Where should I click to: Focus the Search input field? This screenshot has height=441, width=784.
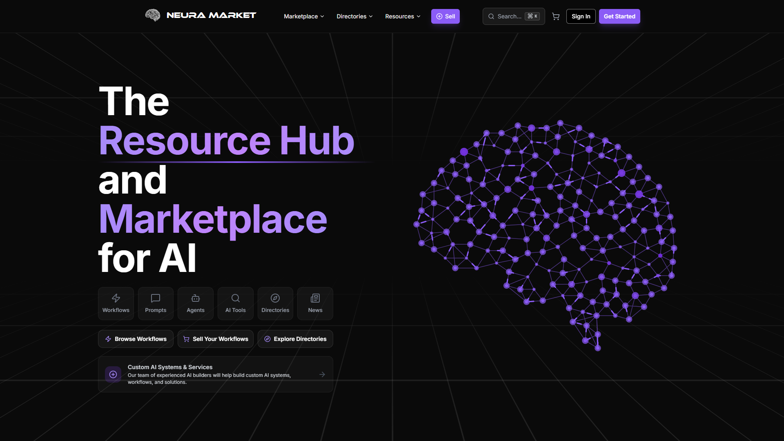[514, 16]
